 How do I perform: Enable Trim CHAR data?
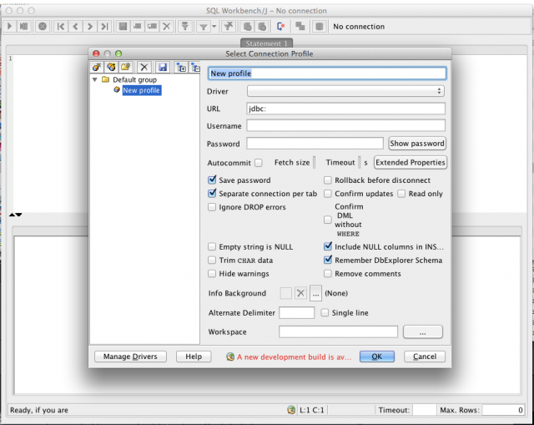click(212, 260)
